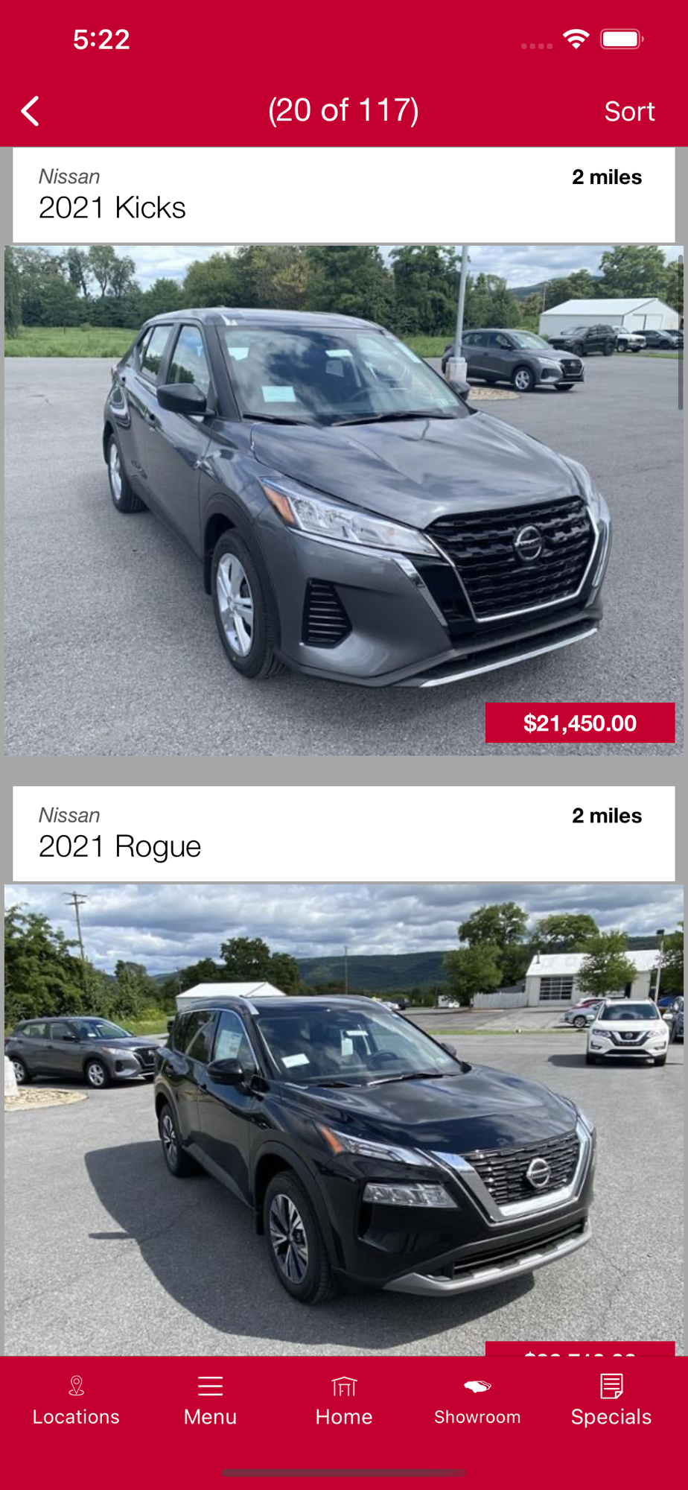
Task: Tap the Rogue's partially hidden price tag
Action: pos(580,1348)
